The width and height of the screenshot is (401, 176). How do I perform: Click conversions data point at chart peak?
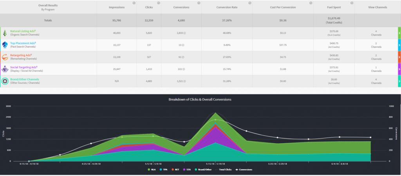point(215,120)
